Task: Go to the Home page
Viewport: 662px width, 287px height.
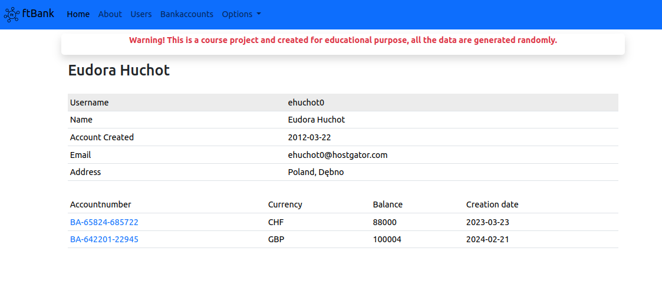Action: point(78,14)
